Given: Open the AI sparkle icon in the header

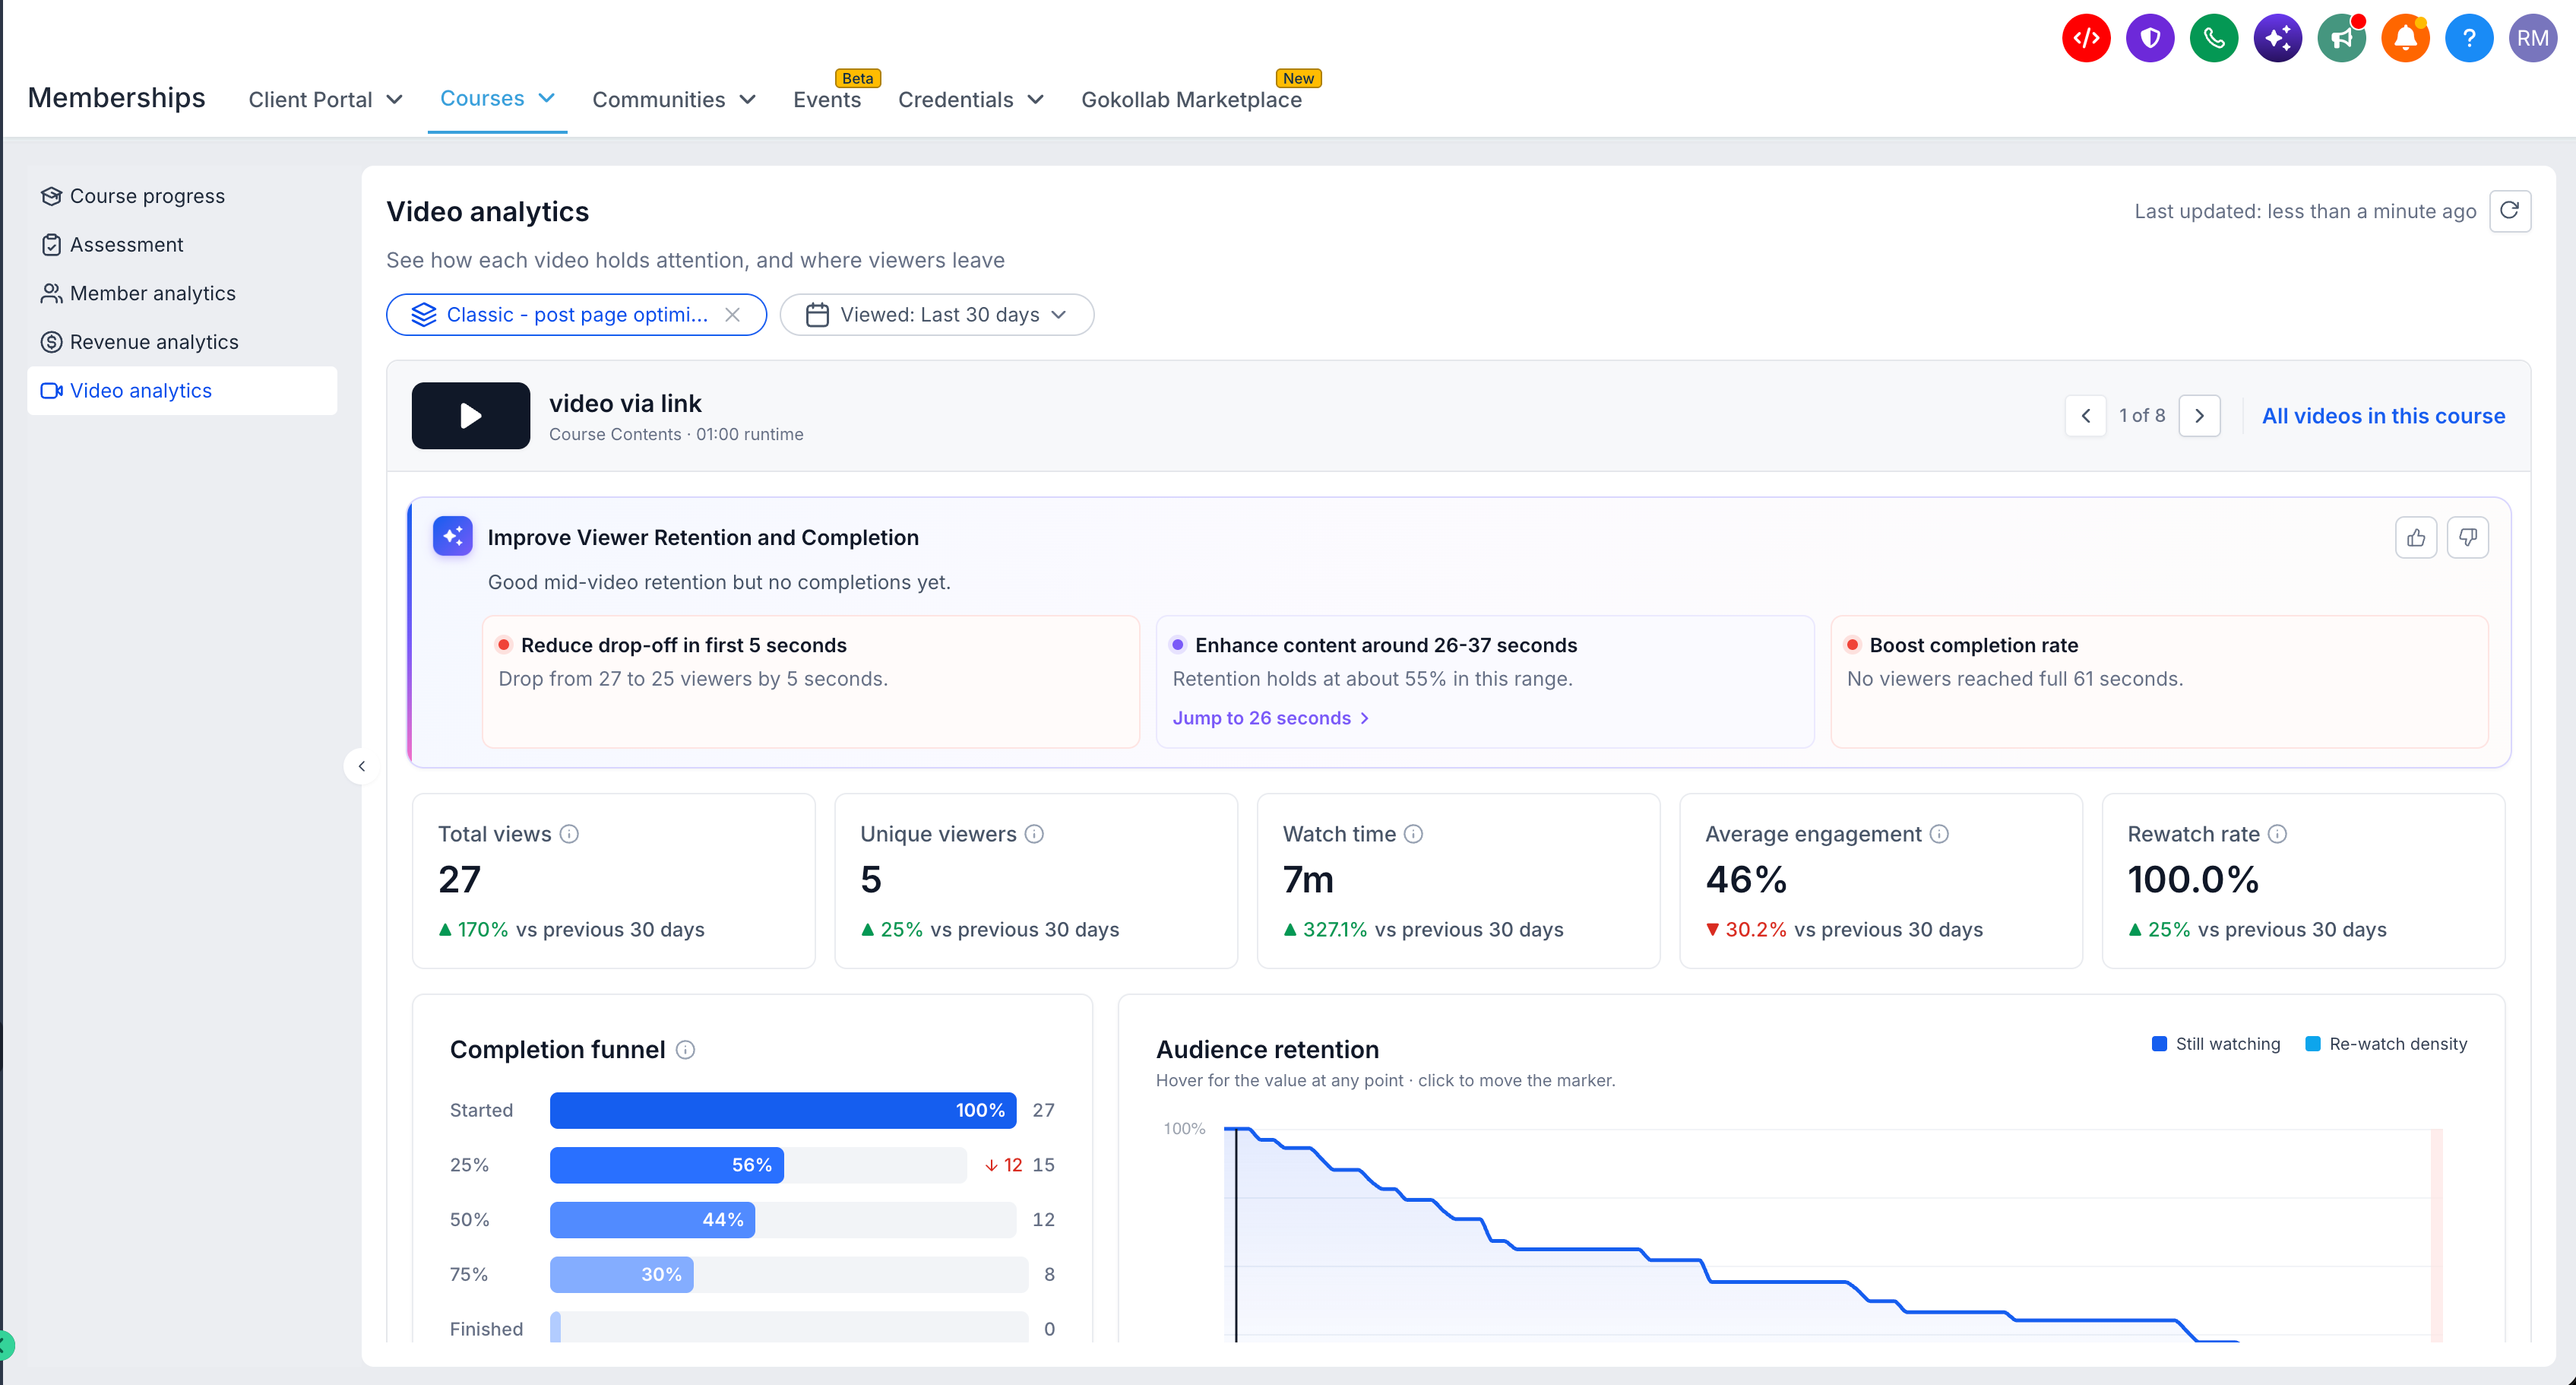Looking at the screenshot, I should (2278, 38).
